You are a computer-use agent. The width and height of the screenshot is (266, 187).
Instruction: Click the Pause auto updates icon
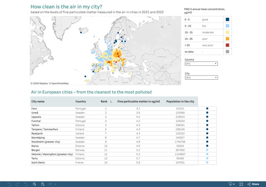[43, 184]
